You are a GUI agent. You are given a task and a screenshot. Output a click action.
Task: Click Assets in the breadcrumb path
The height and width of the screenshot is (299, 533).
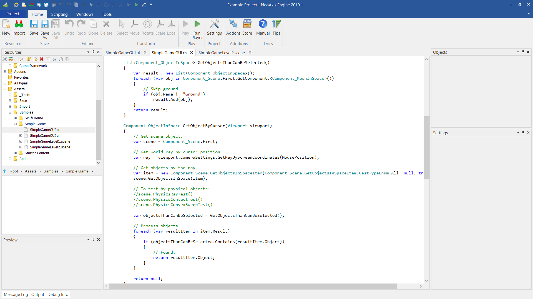31,171
